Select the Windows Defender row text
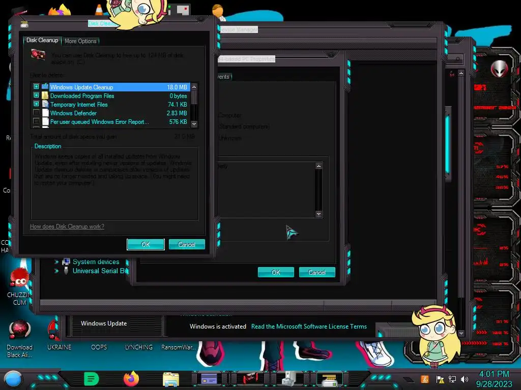 coord(73,113)
